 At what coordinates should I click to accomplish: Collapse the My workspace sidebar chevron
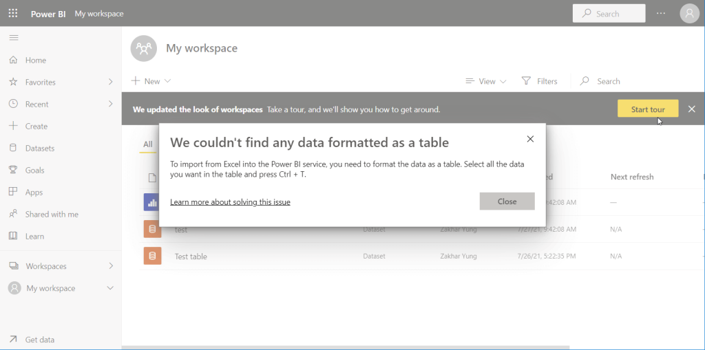[x=110, y=288]
